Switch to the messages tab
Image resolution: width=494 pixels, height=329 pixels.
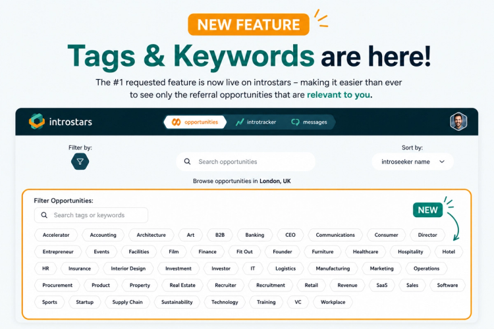[x=309, y=122]
